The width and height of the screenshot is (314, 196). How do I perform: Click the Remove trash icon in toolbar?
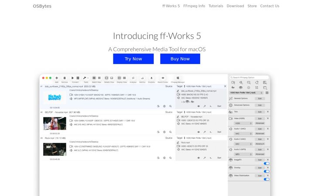(x=65, y=78)
